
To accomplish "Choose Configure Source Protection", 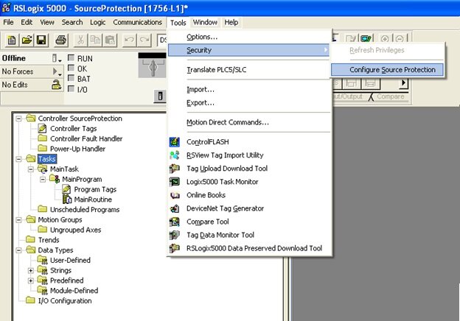I will (387, 70).
